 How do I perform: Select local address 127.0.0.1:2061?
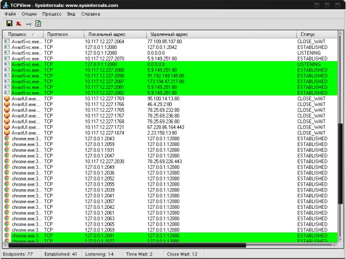click(100, 213)
